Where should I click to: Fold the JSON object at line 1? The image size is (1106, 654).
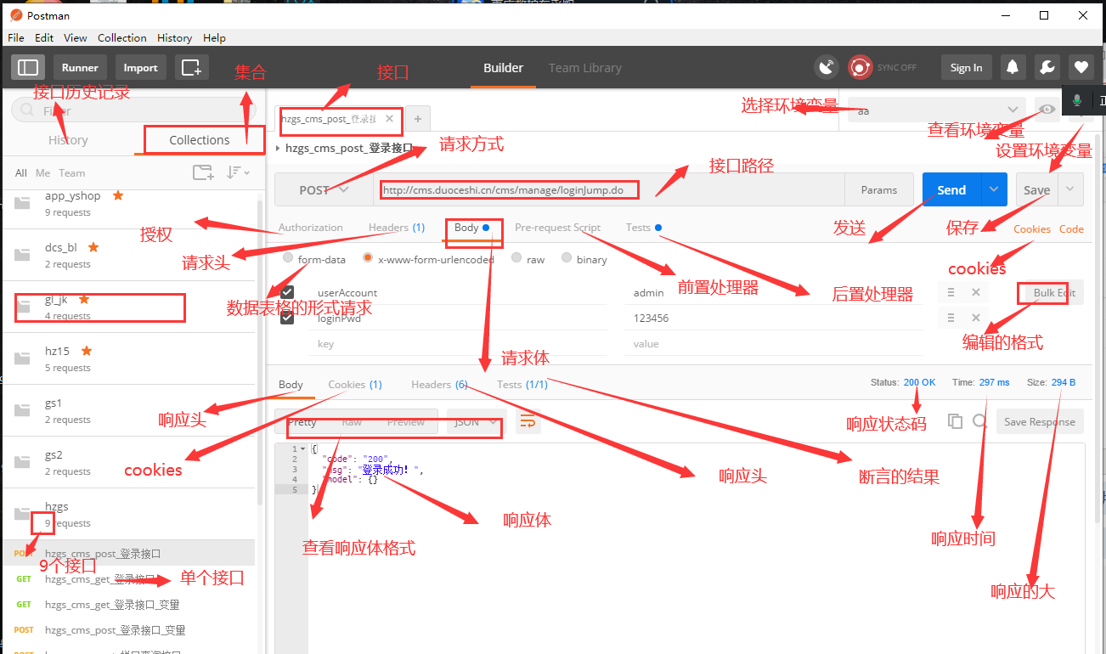pyautogui.click(x=303, y=448)
